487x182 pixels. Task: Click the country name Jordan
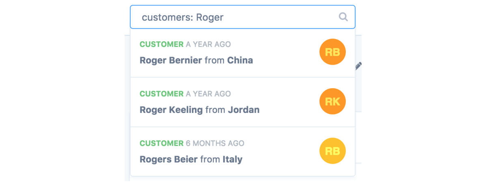click(243, 110)
